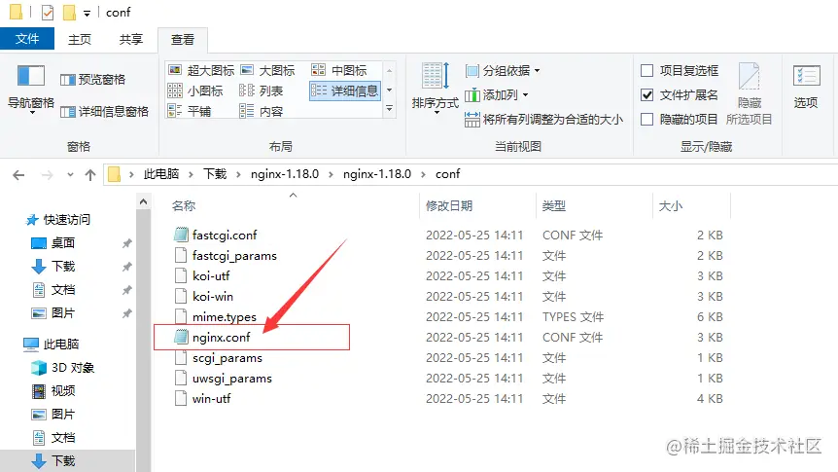The height and width of the screenshot is (472, 838).
Task: Open 视频 folder in sidebar
Action: point(62,391)
